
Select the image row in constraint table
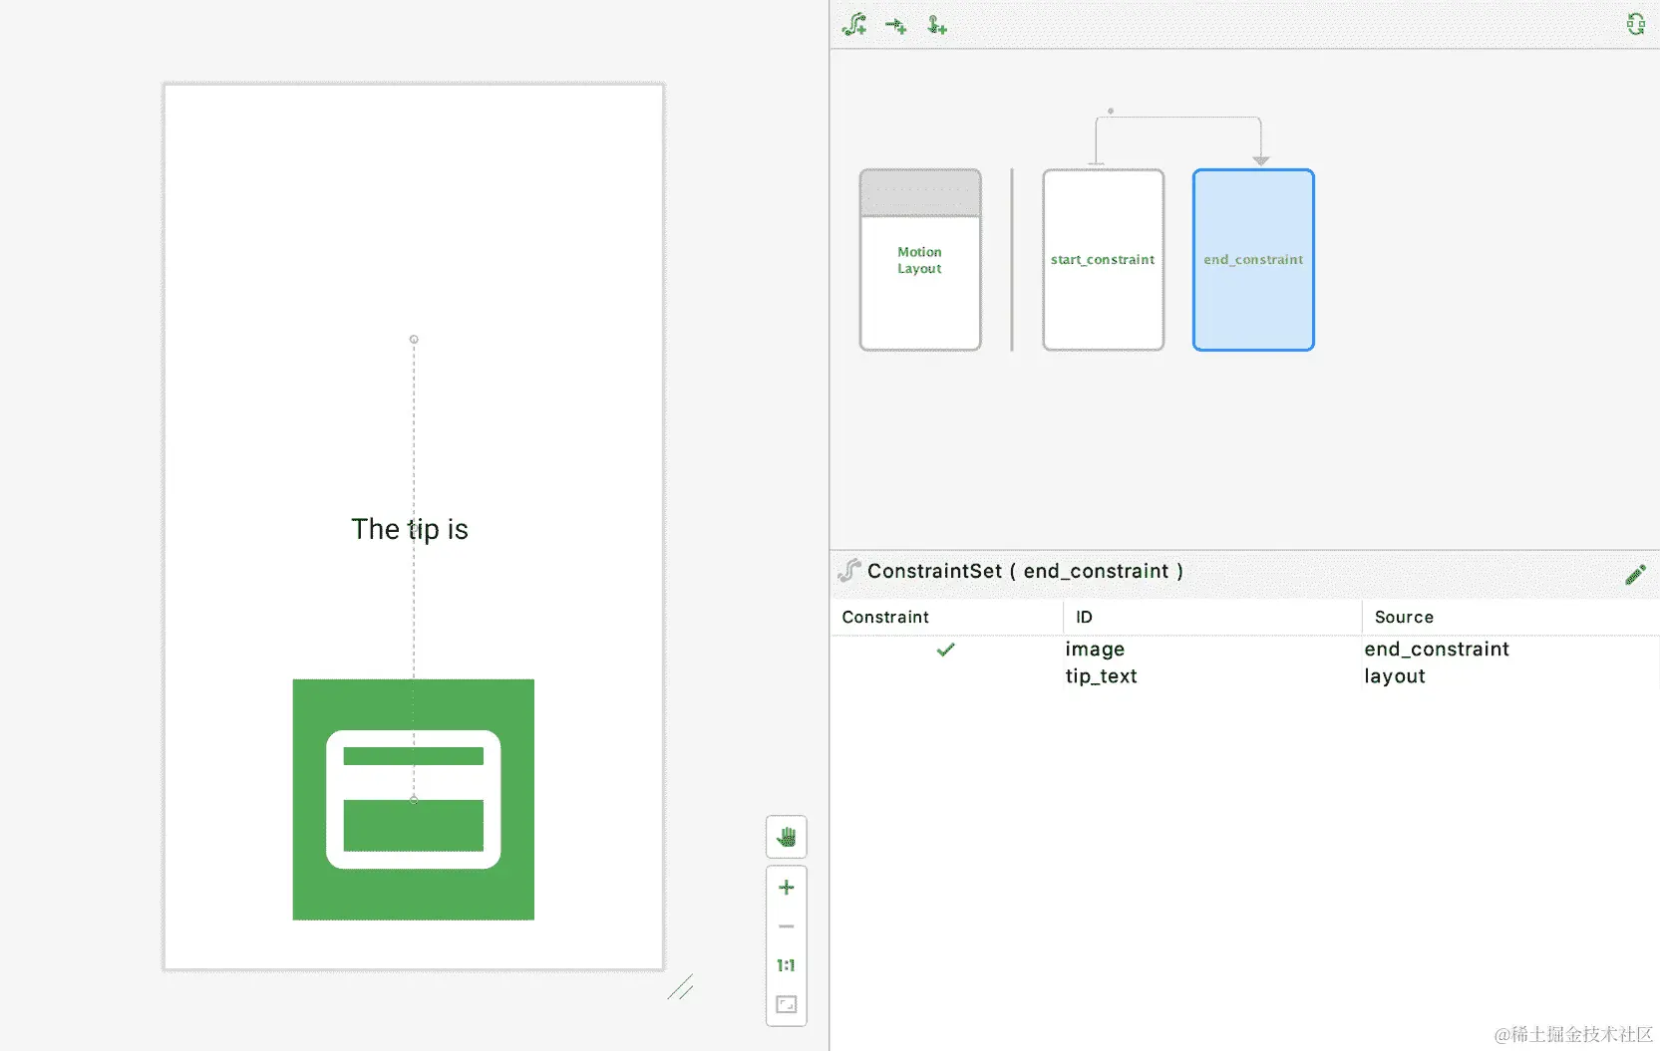pyautogui.click(x=1245, y=650)
